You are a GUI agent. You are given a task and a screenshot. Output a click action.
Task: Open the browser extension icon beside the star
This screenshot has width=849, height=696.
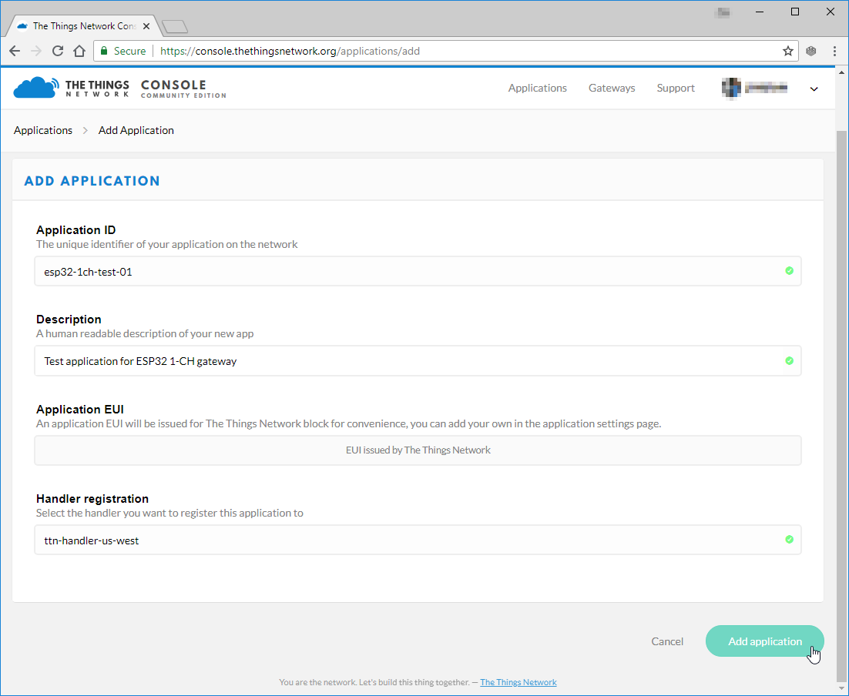(x=811, y=51)
